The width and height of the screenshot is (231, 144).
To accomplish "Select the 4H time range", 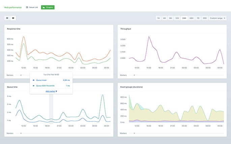I will click(164, 18).
